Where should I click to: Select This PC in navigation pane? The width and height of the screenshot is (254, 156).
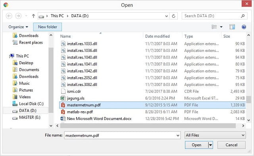pos(19,56)
